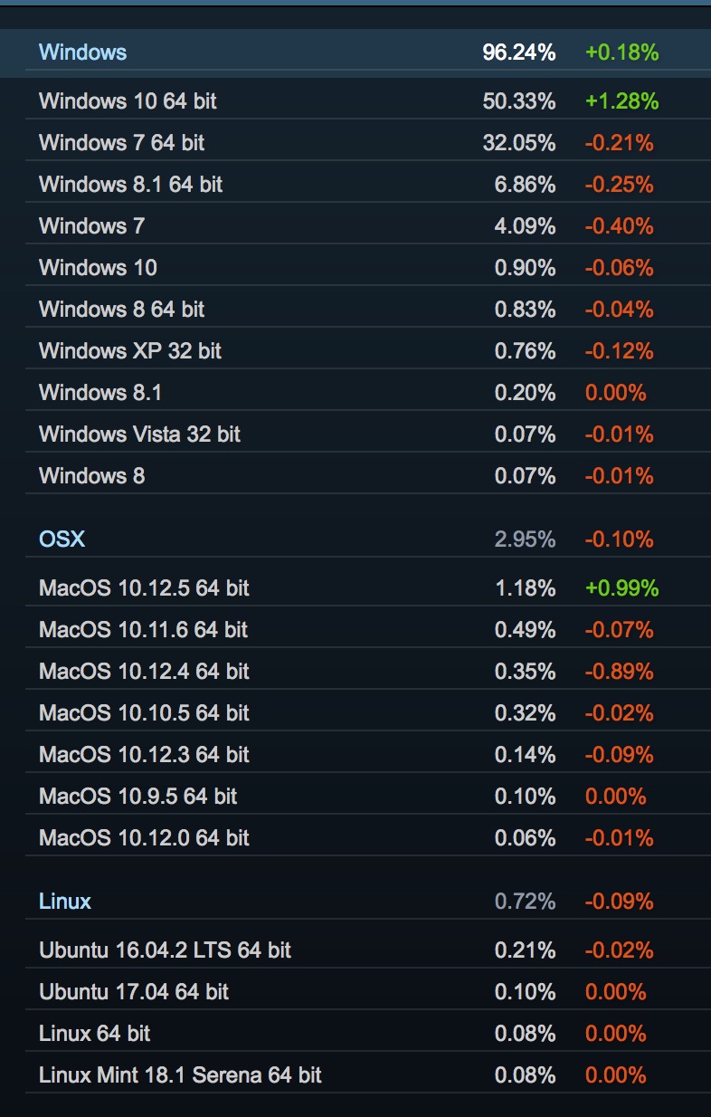Select the MacOS 10.11.6 64 bit entry
The image size is (711, 1117).
144,630
